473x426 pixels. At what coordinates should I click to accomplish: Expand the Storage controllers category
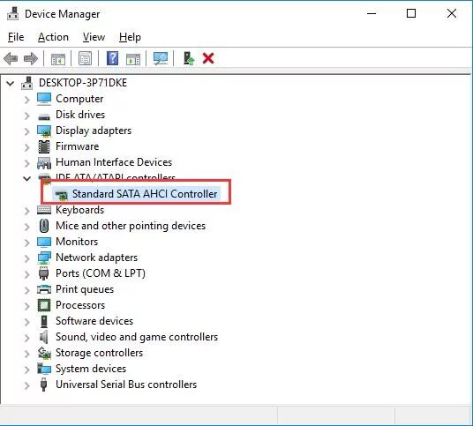pos(26,354)
